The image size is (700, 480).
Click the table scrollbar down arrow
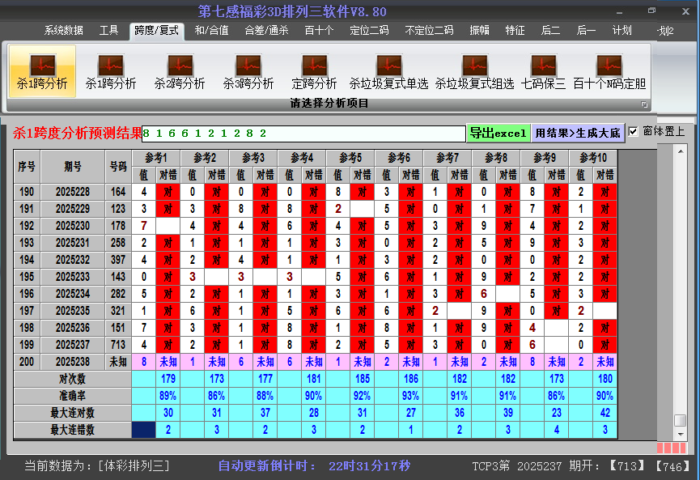pos(680,433)
